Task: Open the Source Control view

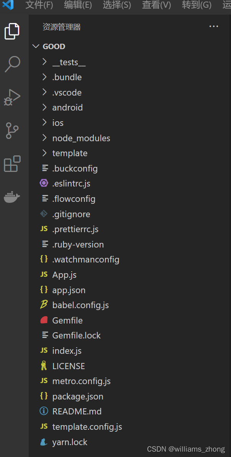Action: point(12,130)
